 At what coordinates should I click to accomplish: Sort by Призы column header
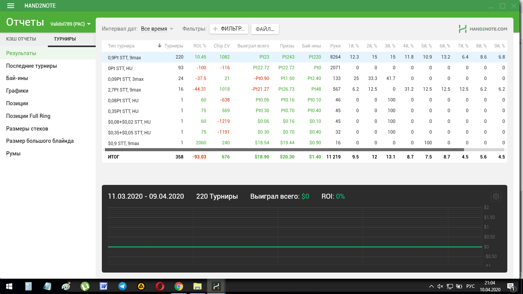(x=287, y=46)
